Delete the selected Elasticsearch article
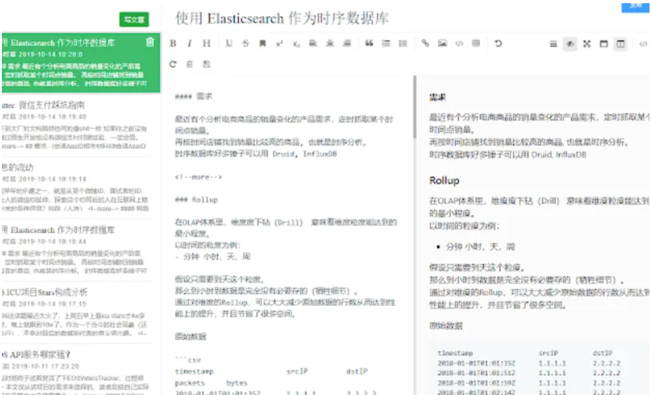 (x=150, y=42)
